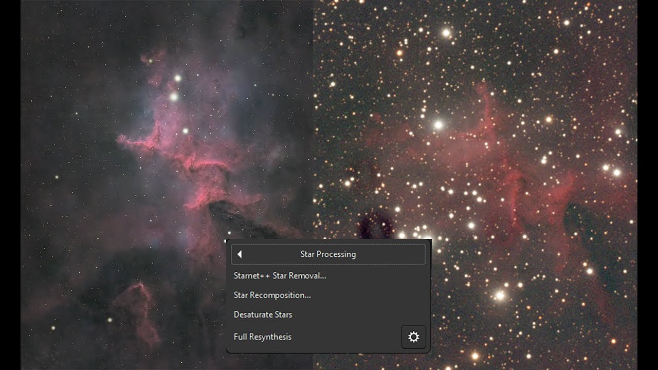658x370 pixels.
Task: Run Full Resynthesis from the menu
Action: [262, 337]
